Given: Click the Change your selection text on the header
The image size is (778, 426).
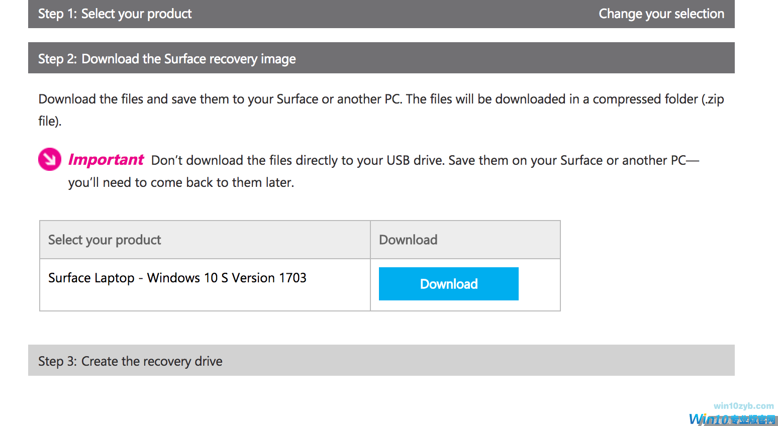Looking at the screenshot, I should [x=661, y=14].
